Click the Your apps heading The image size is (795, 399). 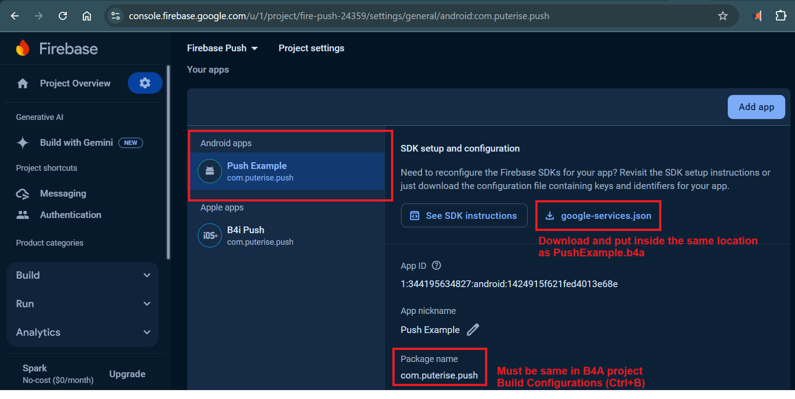[208, 70]
